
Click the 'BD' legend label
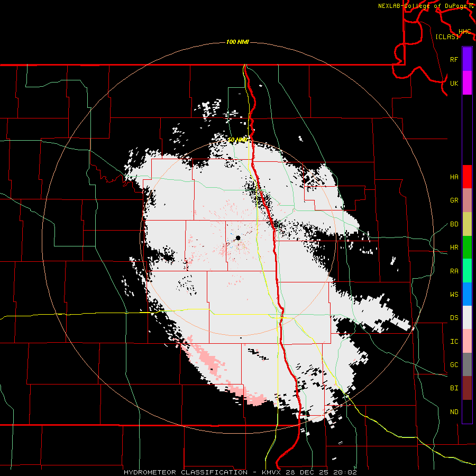click(454, 224)
